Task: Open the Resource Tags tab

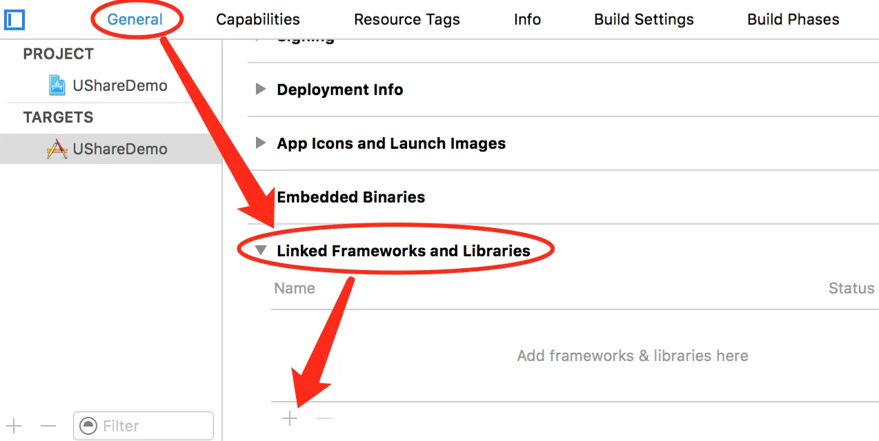Action: click(x=407, y=19)
